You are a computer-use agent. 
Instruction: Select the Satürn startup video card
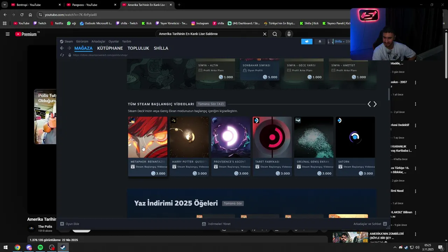click(355, 147)
